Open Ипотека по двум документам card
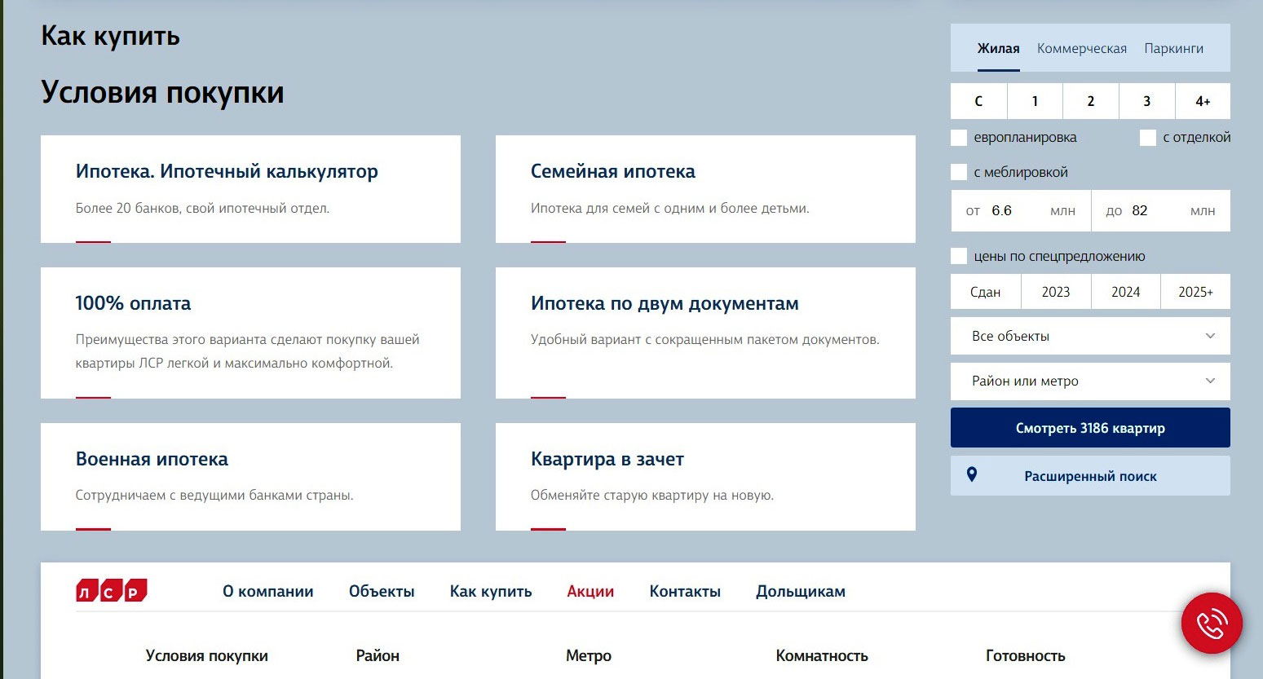 click(x=705, y=333)
